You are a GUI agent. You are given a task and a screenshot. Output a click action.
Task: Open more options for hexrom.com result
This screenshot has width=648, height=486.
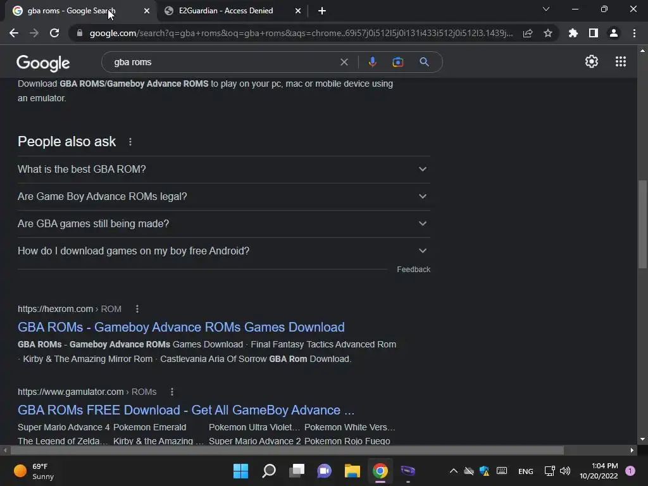click(x=137, y=309)
